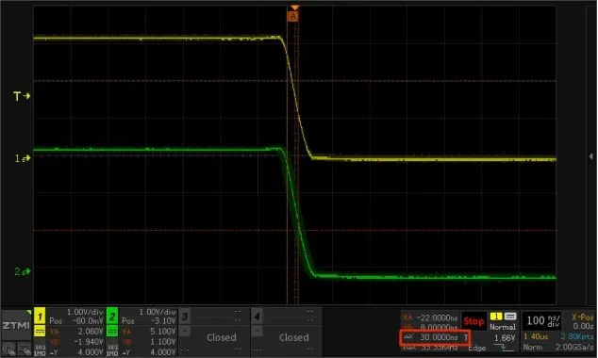The width and height of the screenshot is (598, 358).
Task: Change Normal trigger mode
Action: tap(503, 327)
